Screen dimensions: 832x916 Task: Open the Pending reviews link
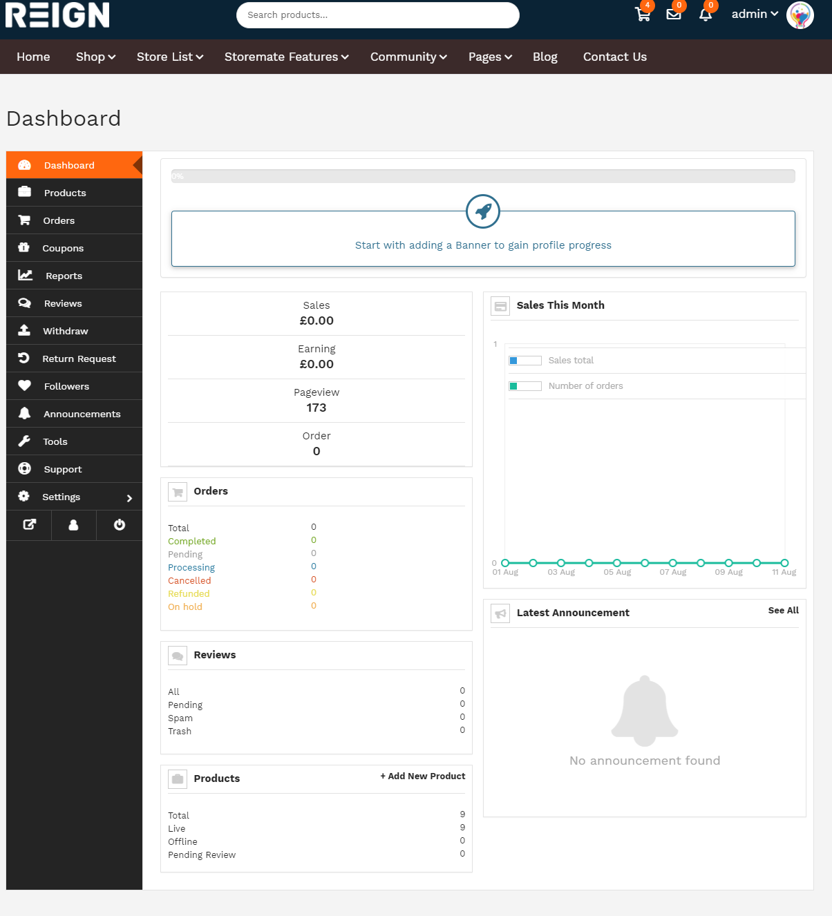pyautogui.click(x=185, y=705)
